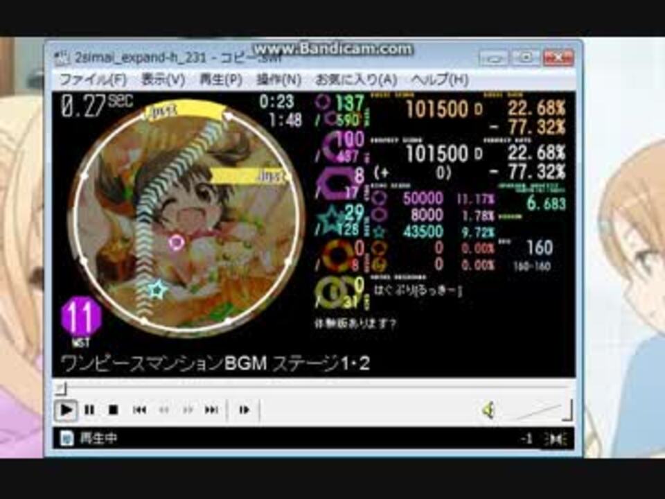Click the 50000 tap score value
The image size is (665, 499).
click(x=423, y=198)
